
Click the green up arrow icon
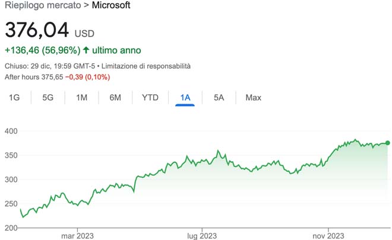pyautogui.click(x=87, y=50)
